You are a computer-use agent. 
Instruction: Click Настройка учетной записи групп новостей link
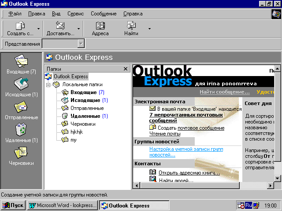point(186,152)
